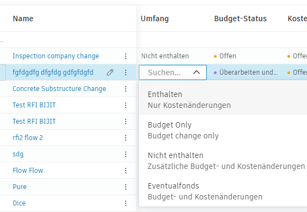Click the Budget-Status column header
This screenshot has width=307, height=212.
click(x=241, y=19)
